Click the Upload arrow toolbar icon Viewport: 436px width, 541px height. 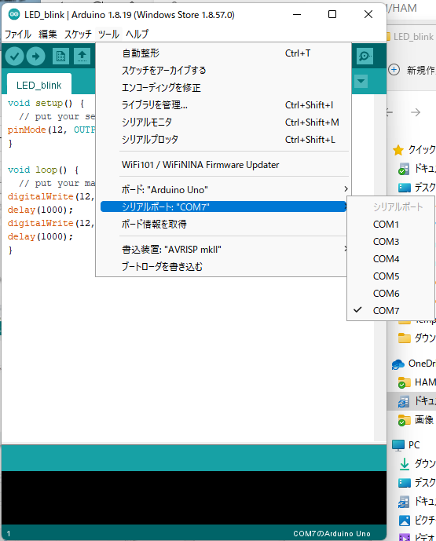click(36, 57)
